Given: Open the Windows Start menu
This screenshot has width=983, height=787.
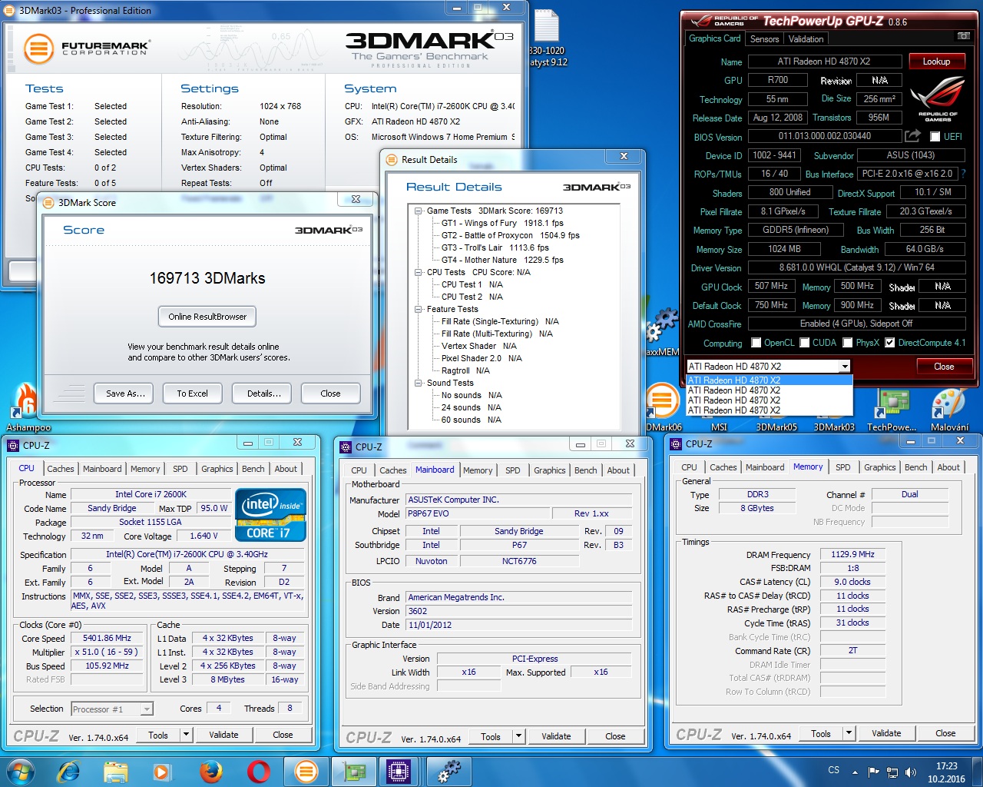Looking at the screenshot, I should [21, 771].
